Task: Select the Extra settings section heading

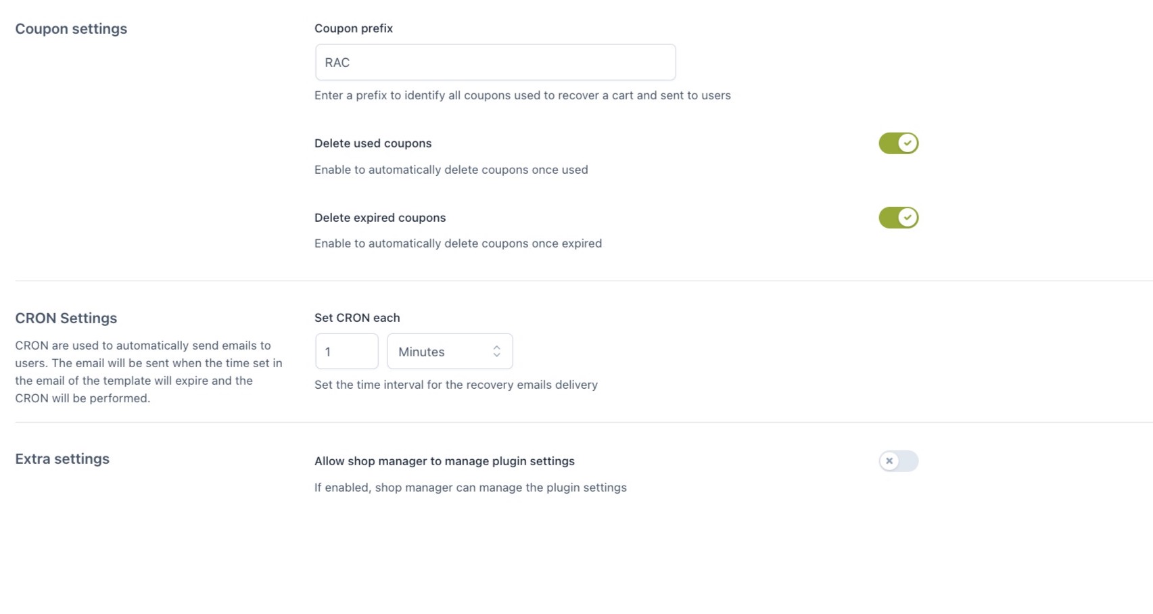Action: (62, 459)
